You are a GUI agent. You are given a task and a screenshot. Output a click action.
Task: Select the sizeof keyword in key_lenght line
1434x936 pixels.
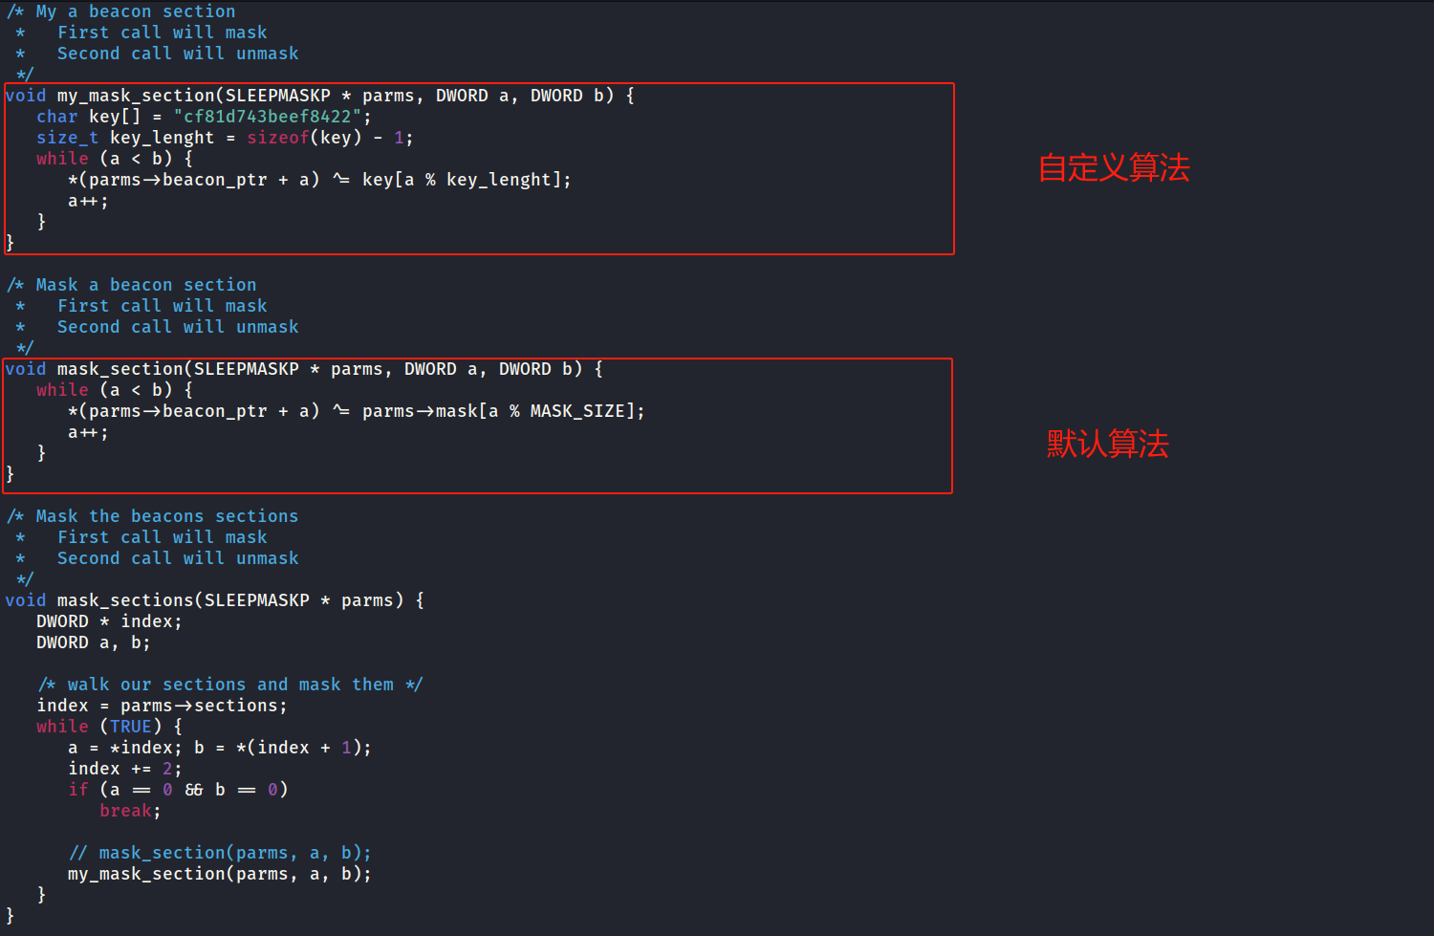[277, 138]
